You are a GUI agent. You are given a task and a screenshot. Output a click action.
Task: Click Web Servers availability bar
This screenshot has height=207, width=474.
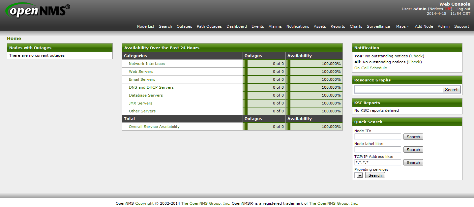click(314, 72)
